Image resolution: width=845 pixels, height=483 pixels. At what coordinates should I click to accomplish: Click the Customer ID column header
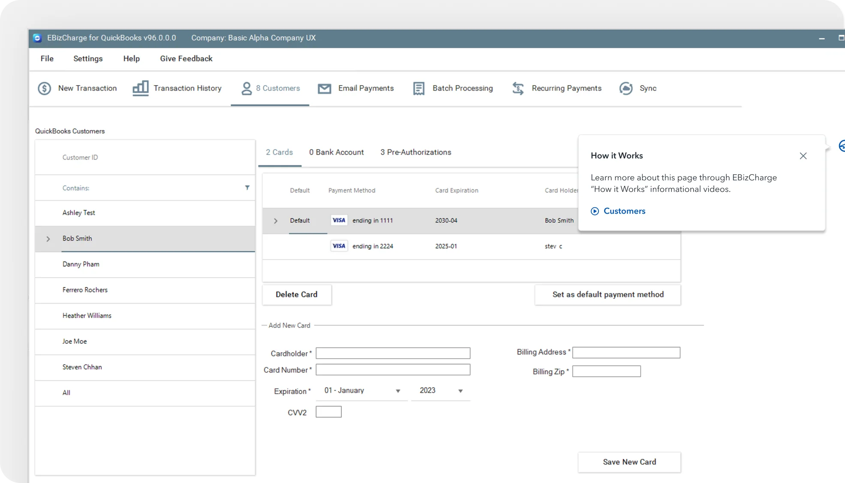(x=80, y=157)
